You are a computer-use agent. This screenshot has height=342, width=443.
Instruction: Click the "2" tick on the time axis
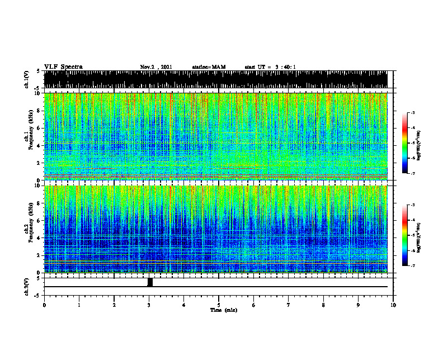coord(114,305)
